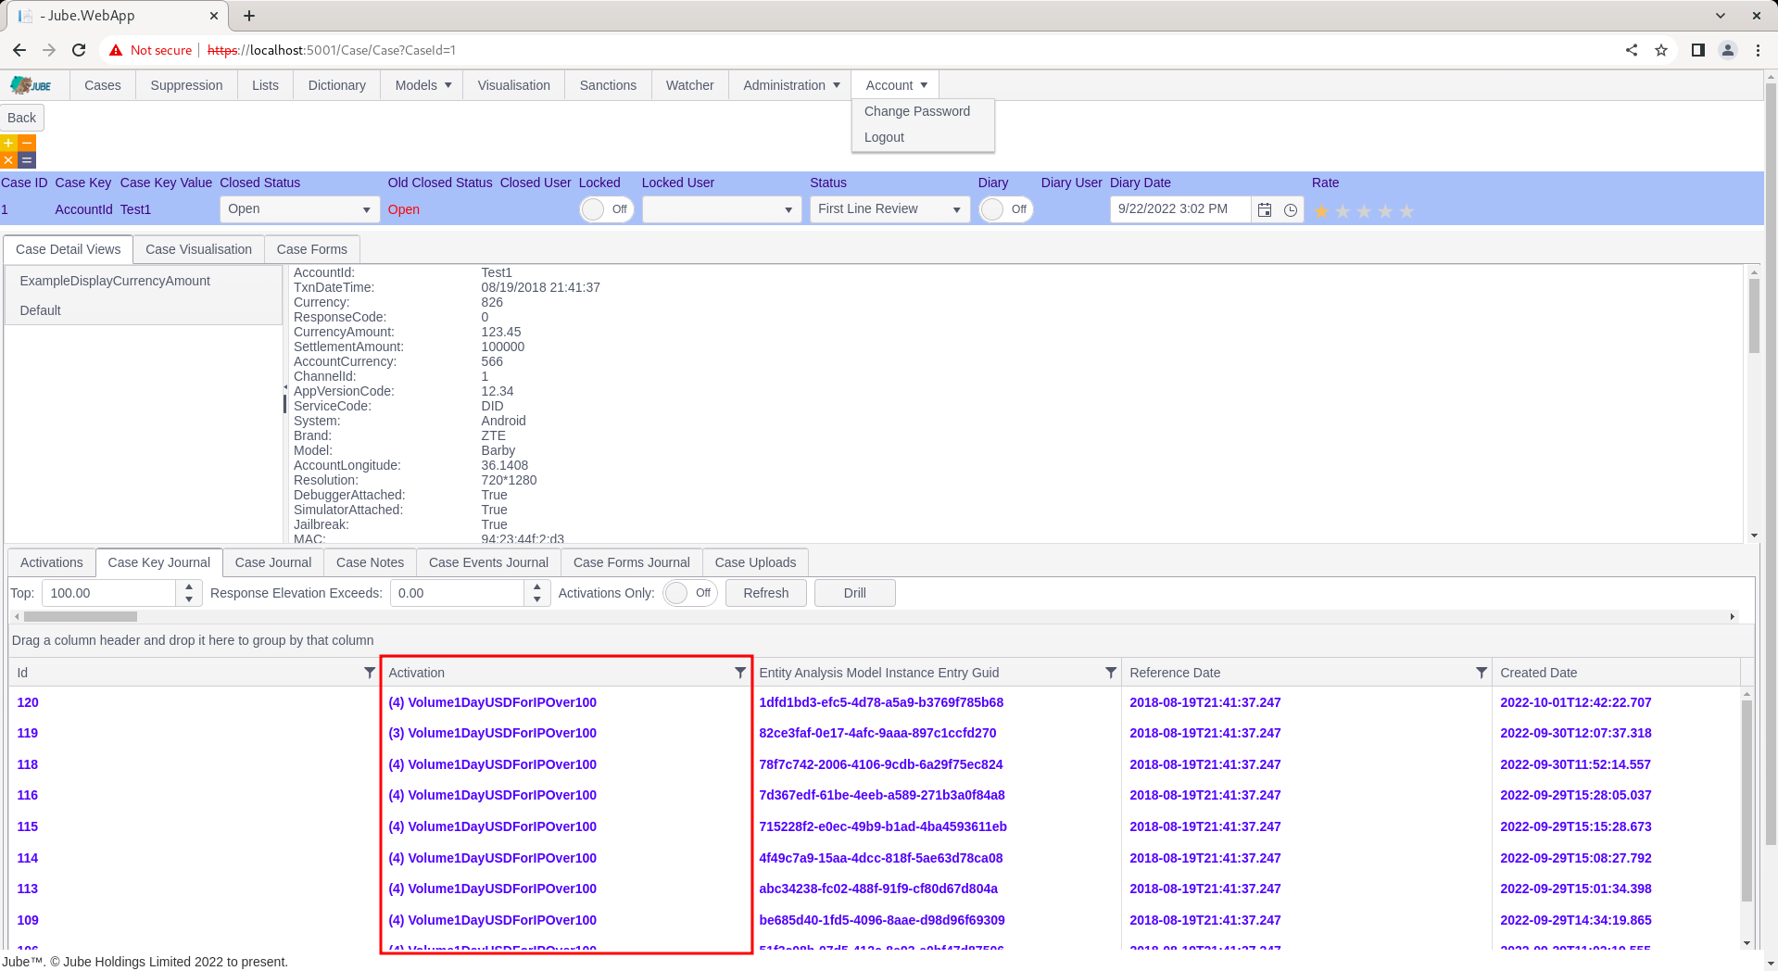The height and width of the screenshot is (971, 1778).
Task: Click the Not secure warning icon
Action: 116,50
